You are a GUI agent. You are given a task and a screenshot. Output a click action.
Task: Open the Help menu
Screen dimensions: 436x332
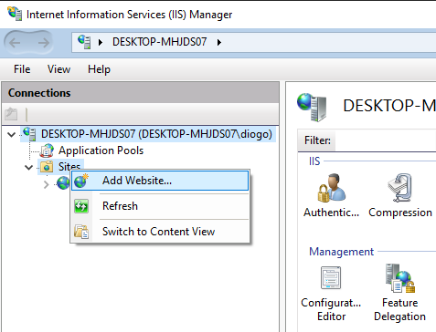[x=99, y=69]
